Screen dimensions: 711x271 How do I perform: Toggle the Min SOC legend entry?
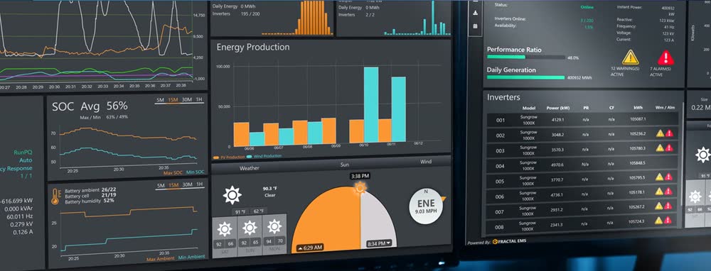click(195, 172)
